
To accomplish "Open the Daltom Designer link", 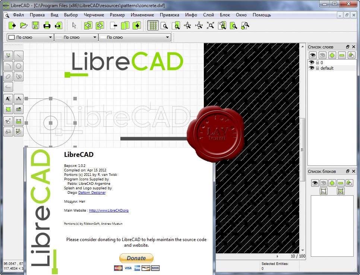I will 92,193.
